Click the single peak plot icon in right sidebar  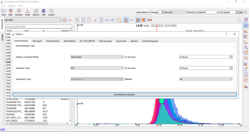(x=246, y=42)
